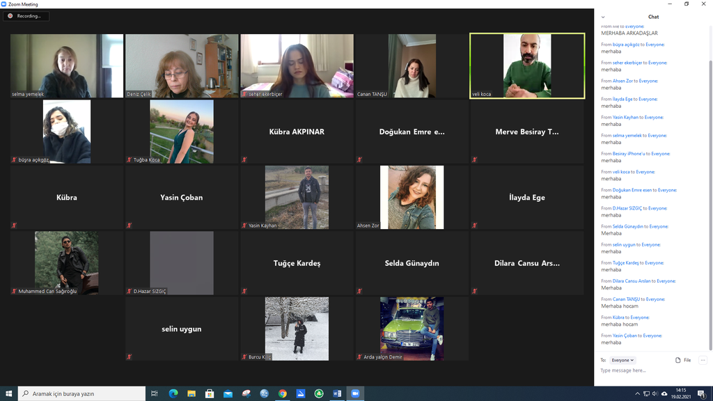The height and width of the screenshot is (401, 713).
Task: Click the message input field
Action: click(651, 370)
